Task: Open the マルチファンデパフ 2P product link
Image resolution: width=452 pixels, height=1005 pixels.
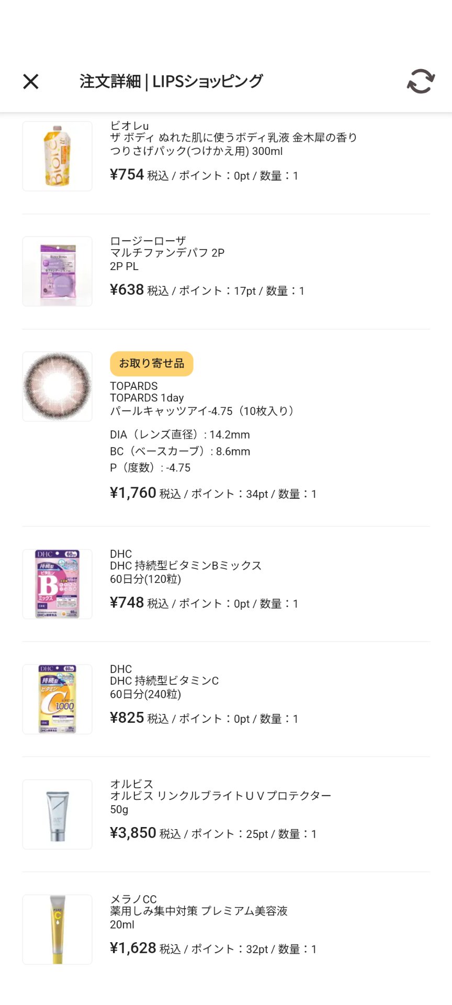Action: (x=167, y=253)
